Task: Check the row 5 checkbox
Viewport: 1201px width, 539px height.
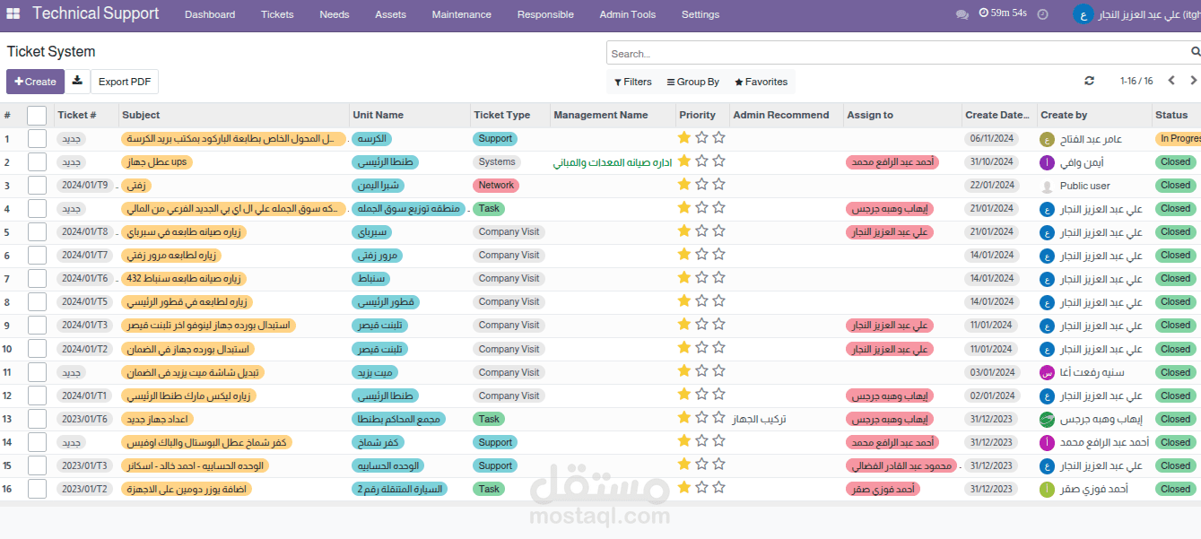Action: tap(37, 231)
